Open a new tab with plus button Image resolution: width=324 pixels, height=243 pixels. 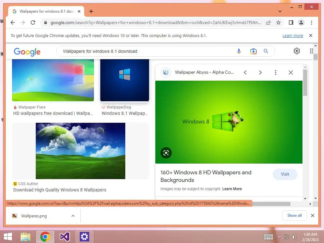point(91,11)
